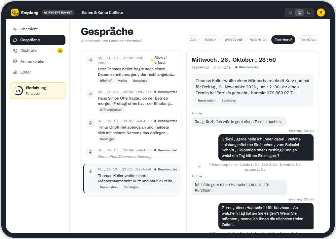The height and width of the screenshot is (239, 336).
Task: Open the Herr Thomas Keller Damenschnitt conversation
Action: coord(131,70)
